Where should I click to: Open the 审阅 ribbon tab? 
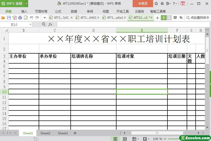tap(90, 12)
